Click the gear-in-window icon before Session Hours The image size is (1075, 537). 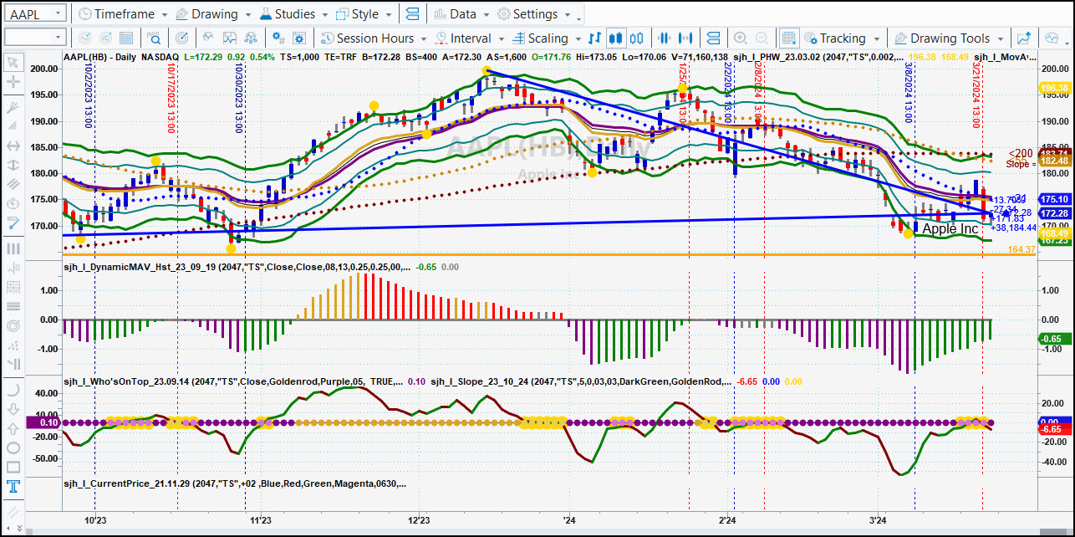[301, 38]
